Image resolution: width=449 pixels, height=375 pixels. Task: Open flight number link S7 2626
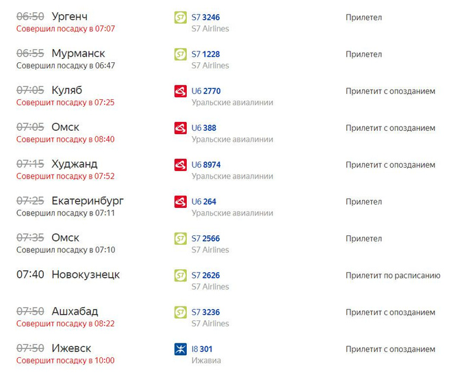205,276
